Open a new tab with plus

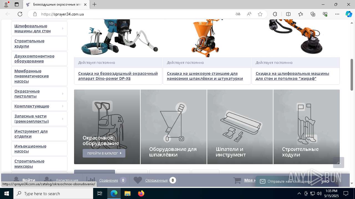(x=95, y=4)
